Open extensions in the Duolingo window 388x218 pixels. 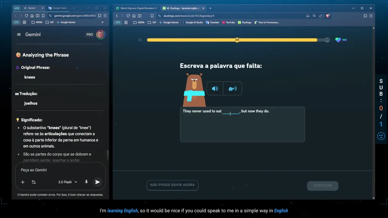365,16
